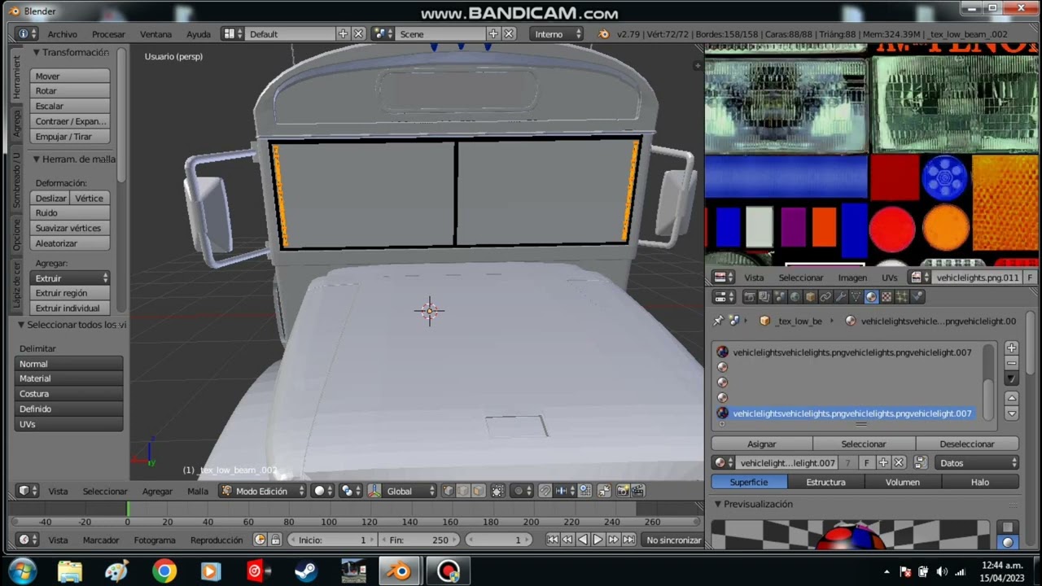
Task: Add a new material slot with plus
Action: click(x=1011, y=348)
